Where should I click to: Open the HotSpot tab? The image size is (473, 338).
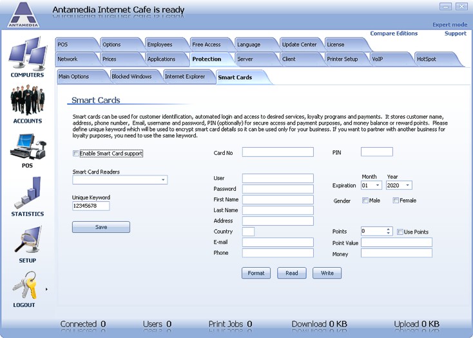pyautogui.click(x=436, y=59)
